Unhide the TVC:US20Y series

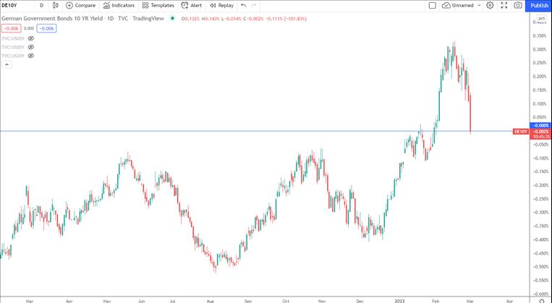pos(30,56)
